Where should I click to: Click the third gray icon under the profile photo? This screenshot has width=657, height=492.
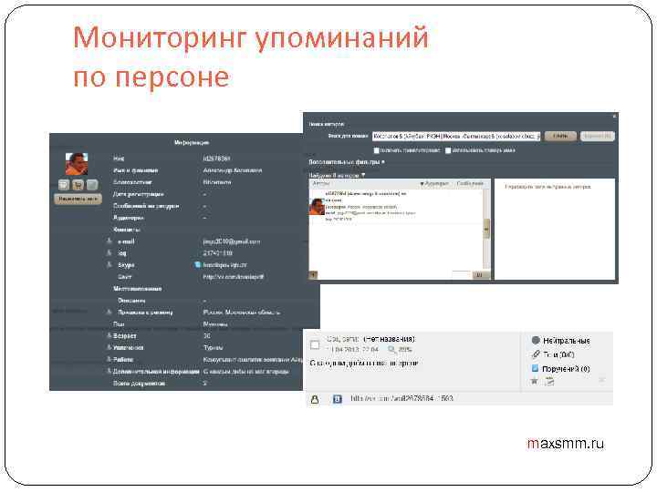point(92,184)
